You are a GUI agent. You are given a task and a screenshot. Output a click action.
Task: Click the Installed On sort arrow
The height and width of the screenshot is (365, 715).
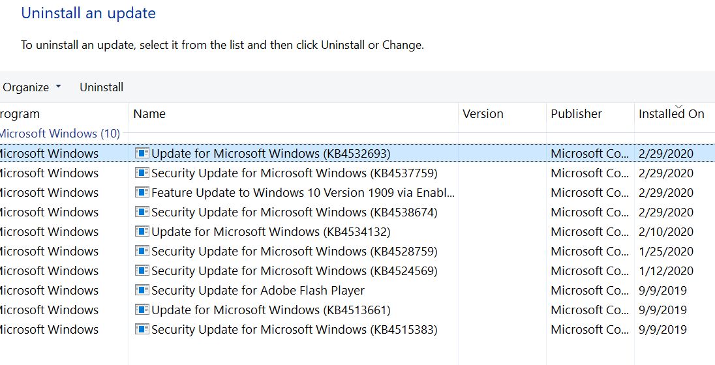tap(678, 106)
